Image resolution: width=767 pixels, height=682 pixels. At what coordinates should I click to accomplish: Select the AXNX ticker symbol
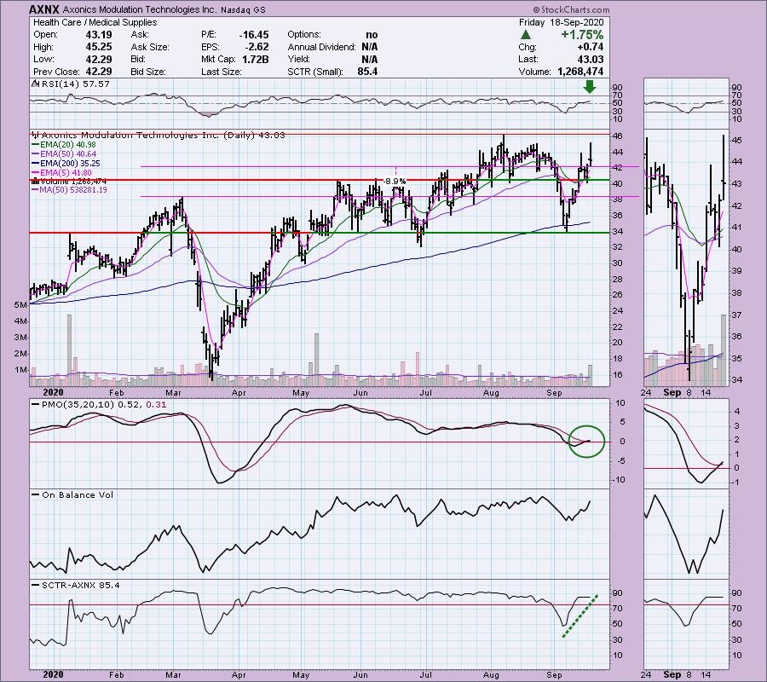[43, 9]
